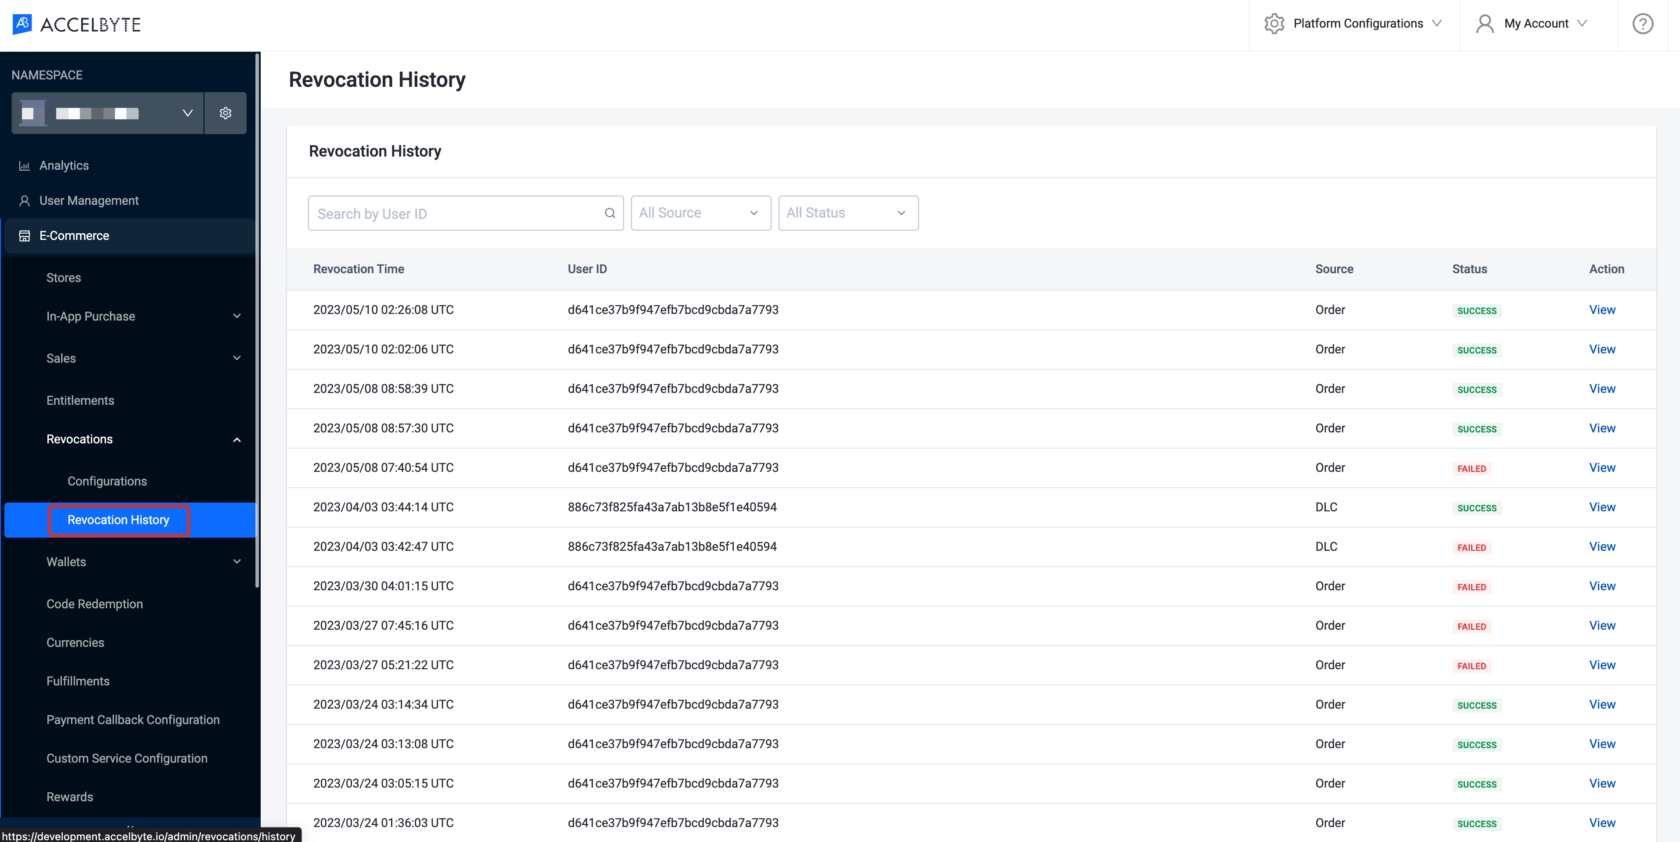
Task: Click the AccelByte logo icon
Action: click(x=22, y=22)
